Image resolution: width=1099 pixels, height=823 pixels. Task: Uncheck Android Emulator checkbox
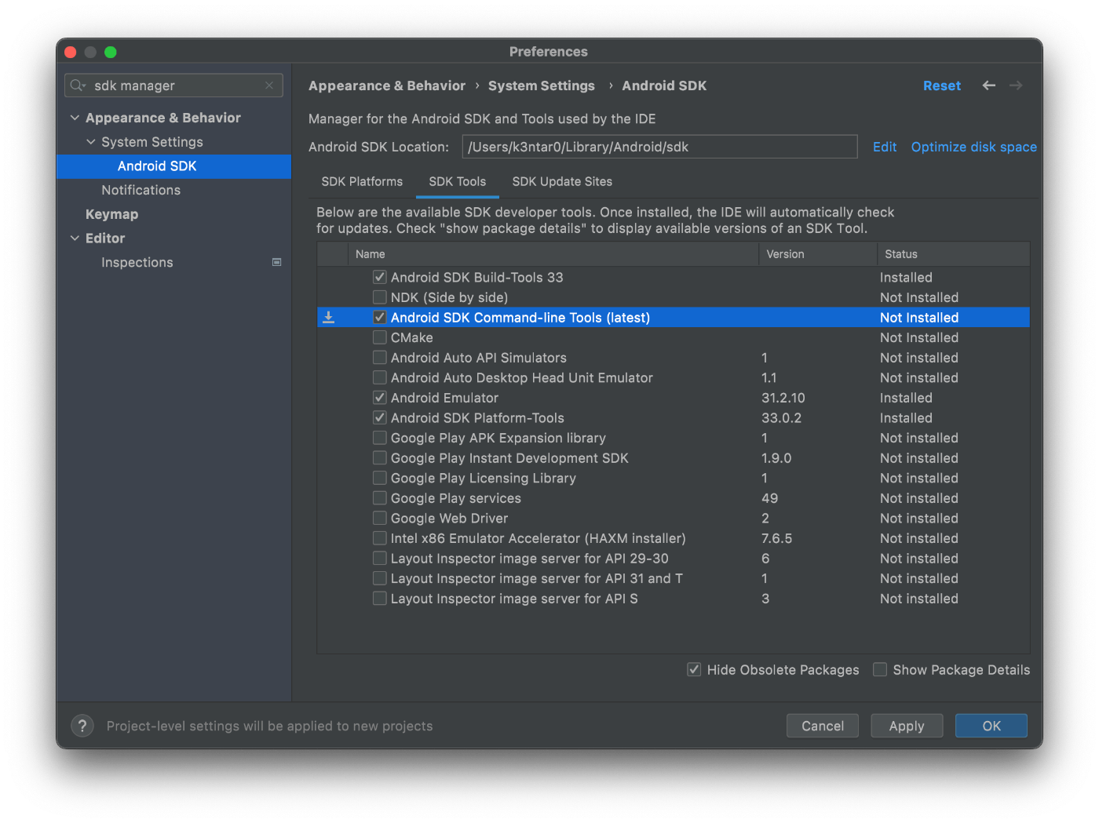[380, 398]
